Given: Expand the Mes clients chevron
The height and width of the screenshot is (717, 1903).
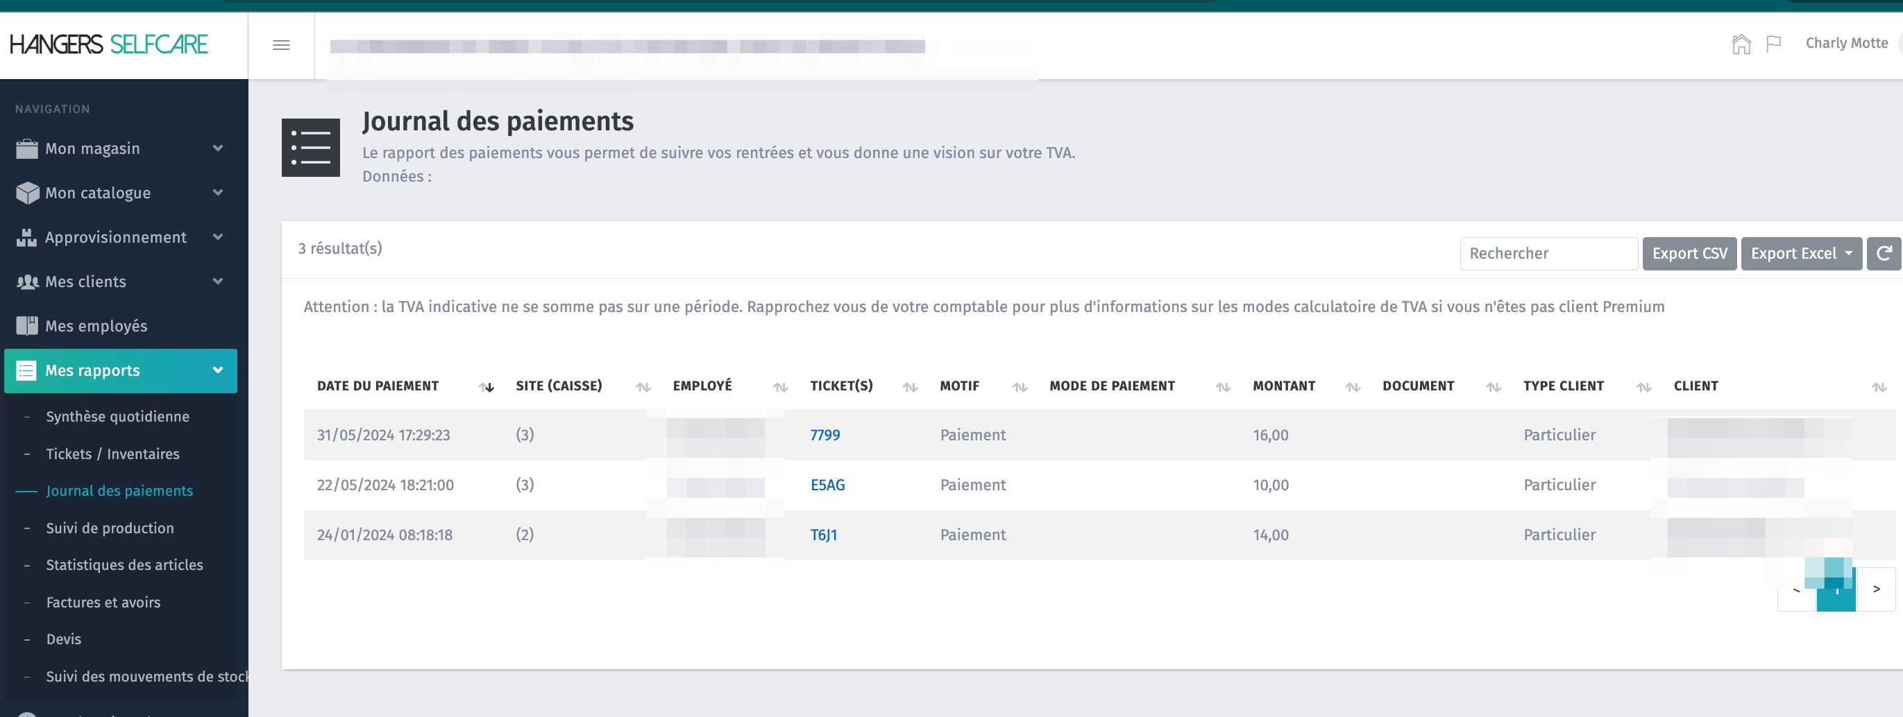Looking at the screenshot, I should [218, 282].
